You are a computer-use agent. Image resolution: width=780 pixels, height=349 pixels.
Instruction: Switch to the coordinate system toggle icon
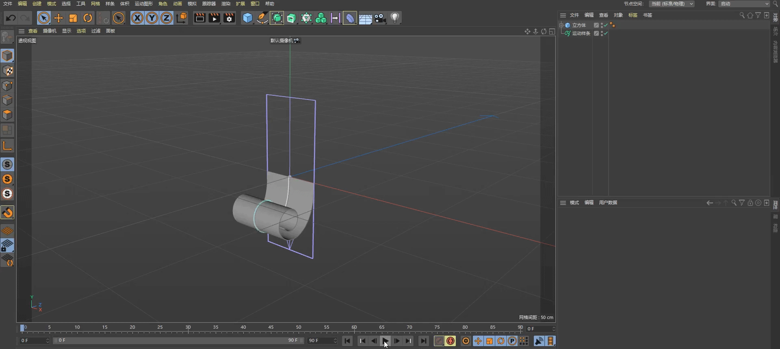tap(182, 18)
